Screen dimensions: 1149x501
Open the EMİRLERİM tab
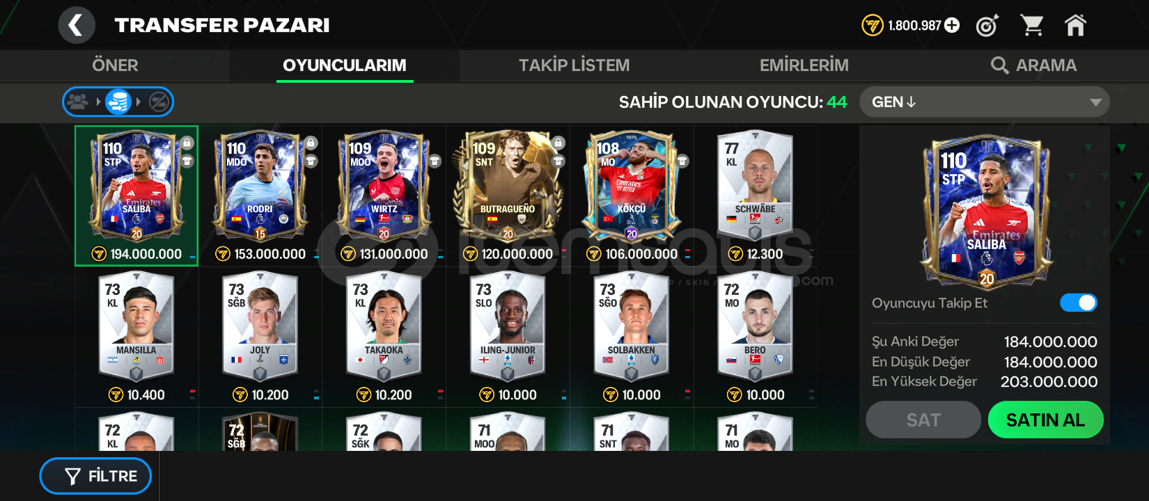point(804,65)
